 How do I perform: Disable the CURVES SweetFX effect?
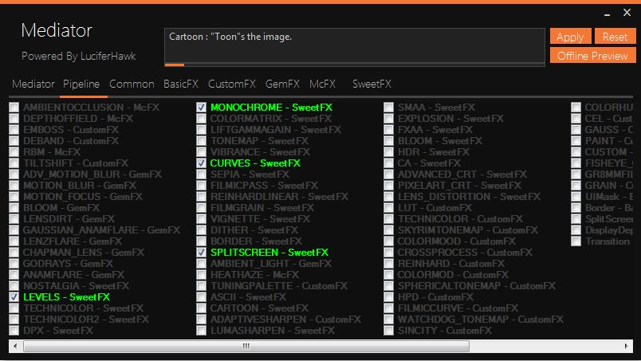pos(202,163)
